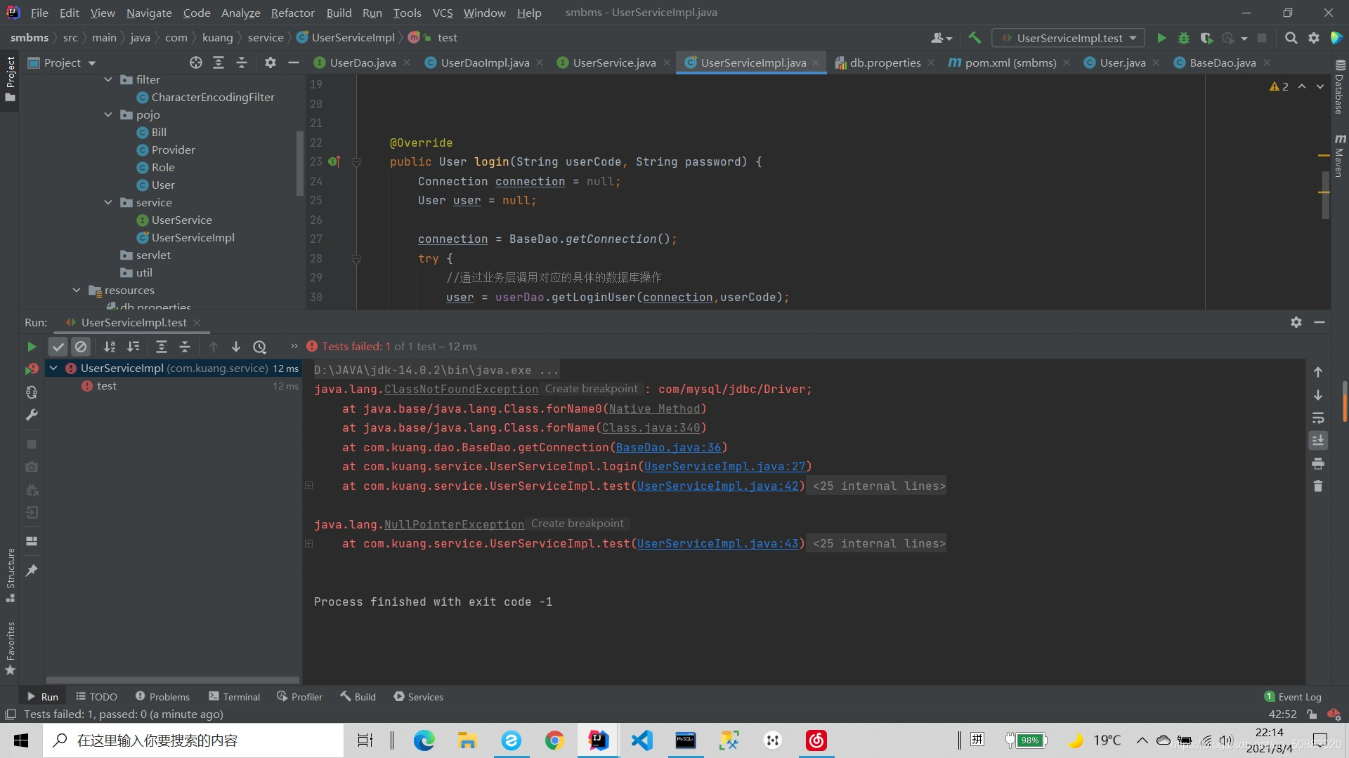Open the Refactor menu

pyautogui.click(x=292, y=13)
